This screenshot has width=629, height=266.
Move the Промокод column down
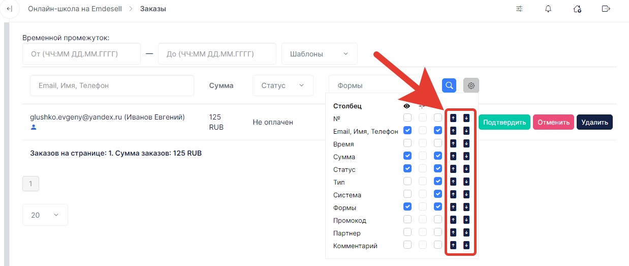point(466,220)
